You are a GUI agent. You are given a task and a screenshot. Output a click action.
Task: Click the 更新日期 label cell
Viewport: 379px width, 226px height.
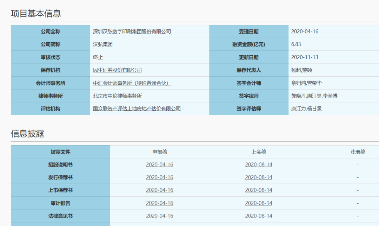(249, 57)
